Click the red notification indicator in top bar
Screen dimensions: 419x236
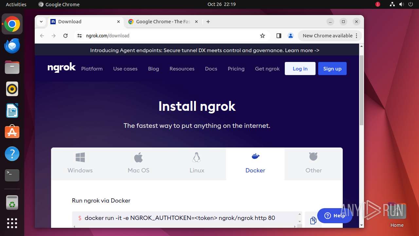[x=378, y=4]
